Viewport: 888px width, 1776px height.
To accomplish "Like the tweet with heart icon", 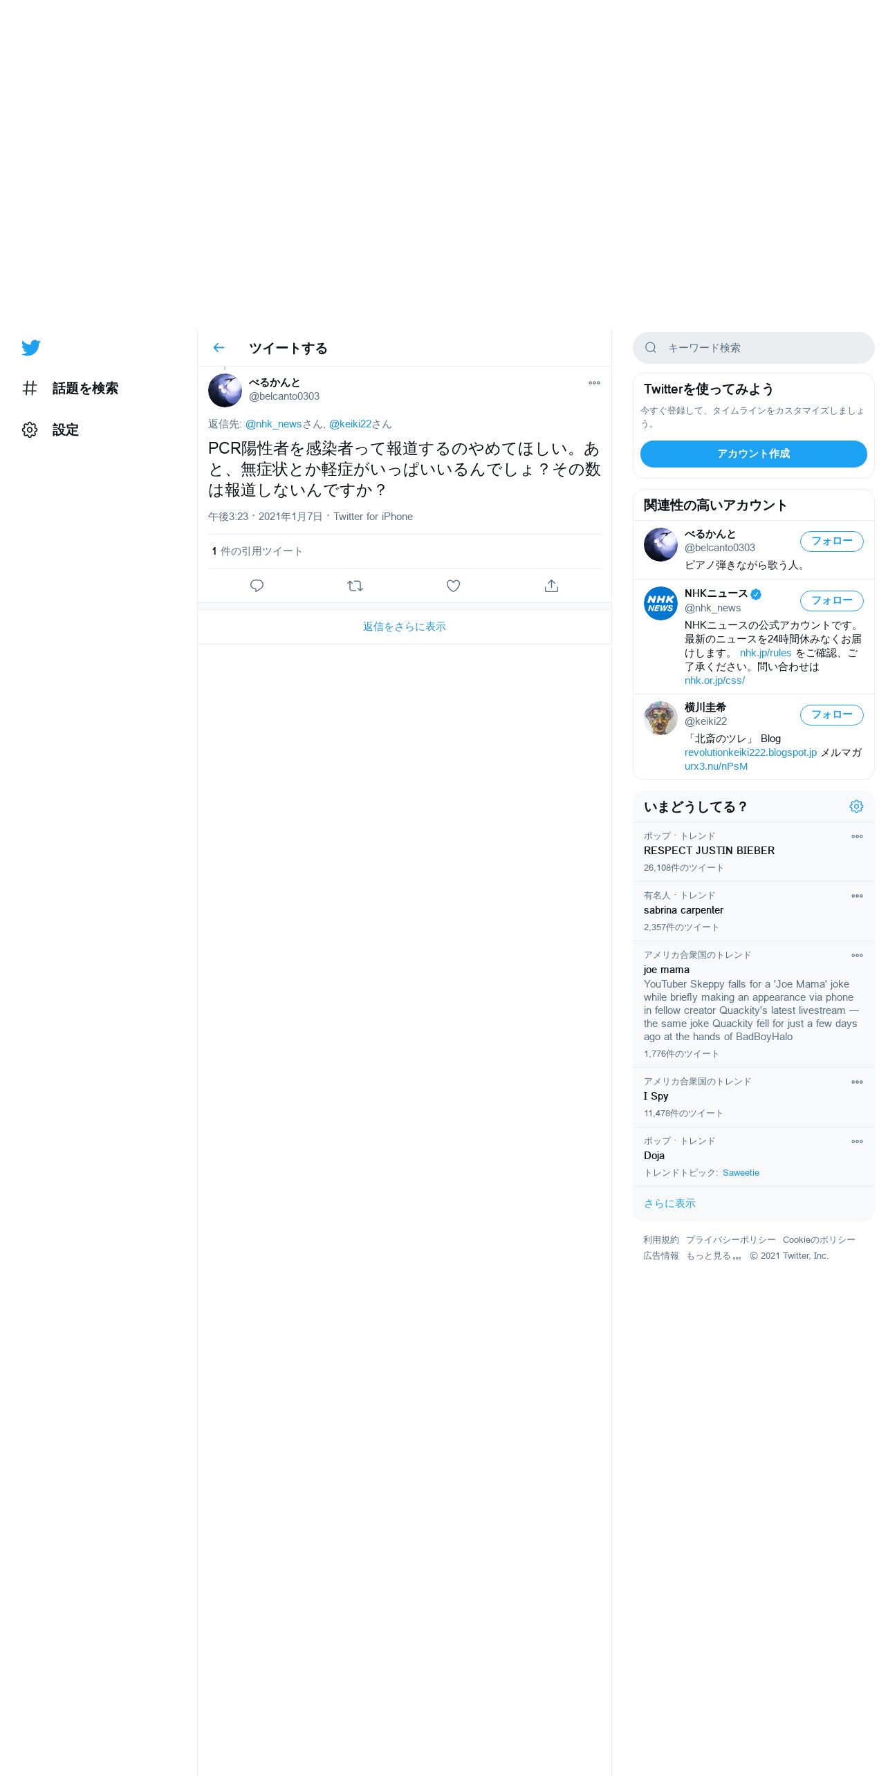I will point(453,586).
